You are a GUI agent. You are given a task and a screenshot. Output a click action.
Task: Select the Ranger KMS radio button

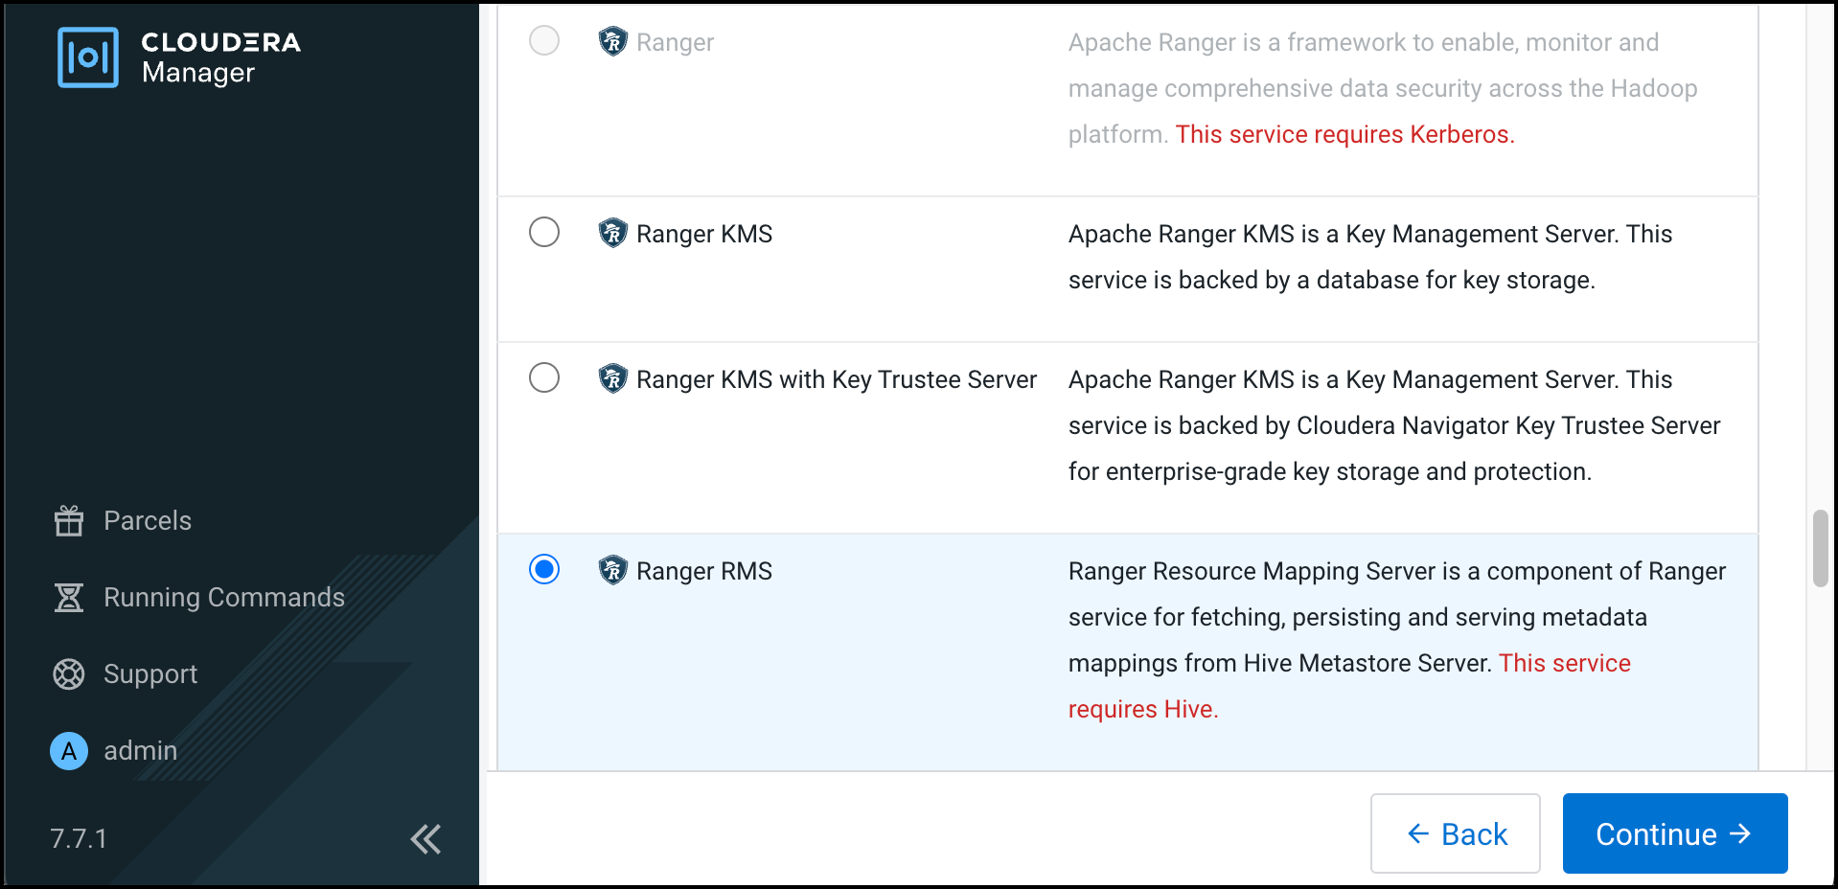[x=544, y=232]
